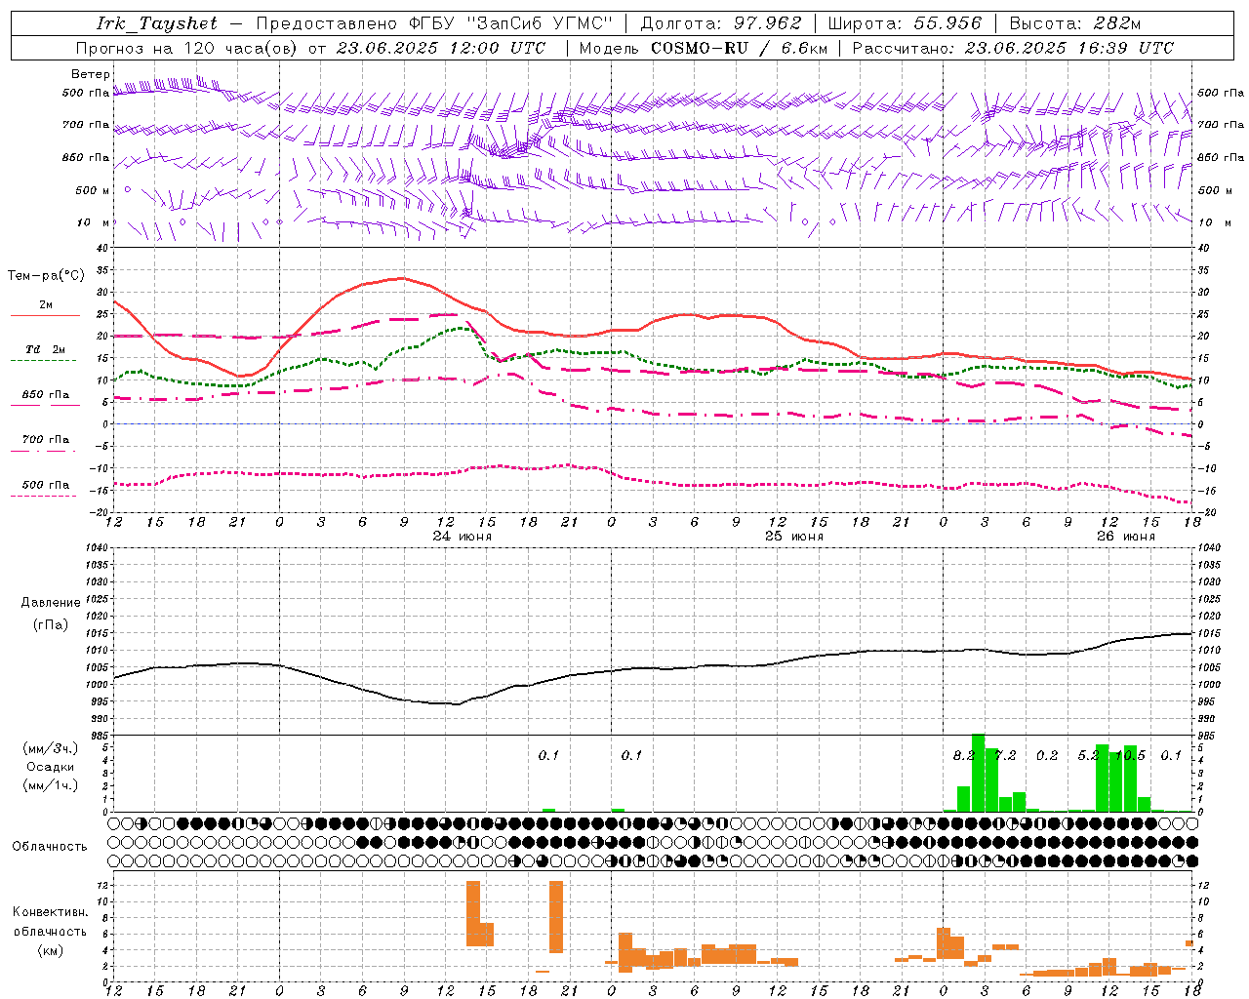1249x999 pixels.
Task: Click the Рассчитано: 23.06.2025 16:39 UTC timestamp
Action: click(x=1013, y=48)
